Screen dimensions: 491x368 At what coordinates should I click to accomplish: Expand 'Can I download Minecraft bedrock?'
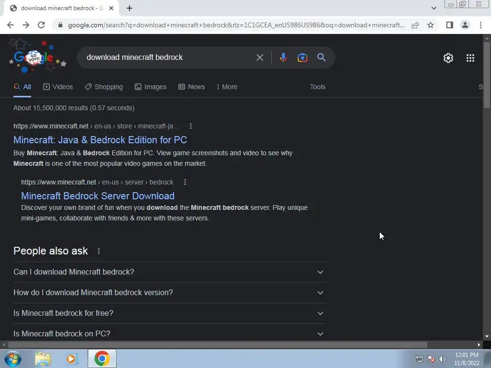point(170,272)
